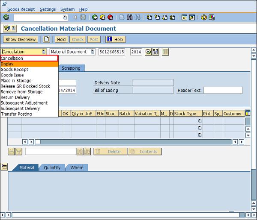Open Help via yellow question mark icon

coord(204,18)
